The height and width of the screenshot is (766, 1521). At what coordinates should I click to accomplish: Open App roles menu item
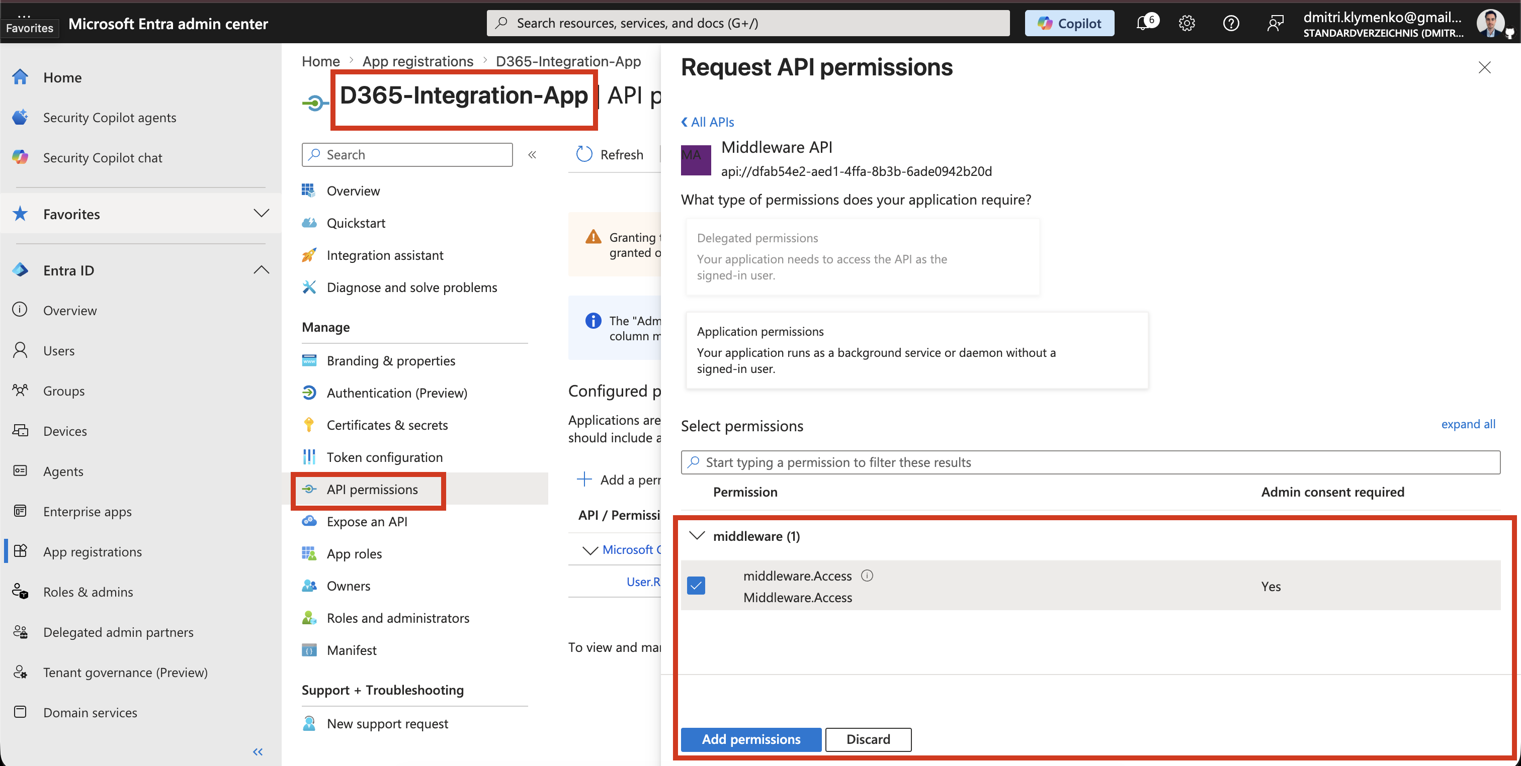tap(354, 553)
